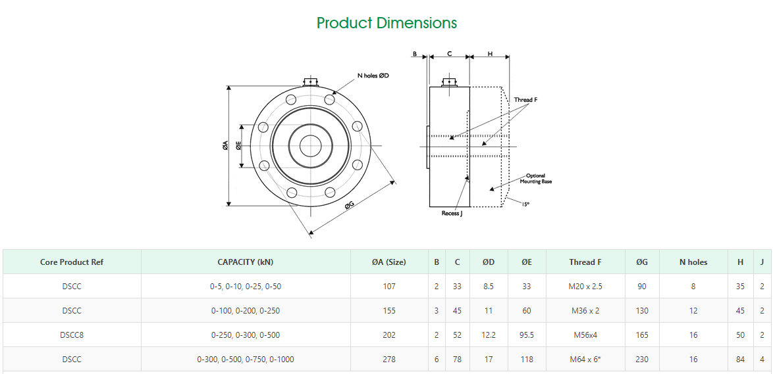Click the Product Dimensions heading
Screen dimensions: 773x374
point(386,23)
